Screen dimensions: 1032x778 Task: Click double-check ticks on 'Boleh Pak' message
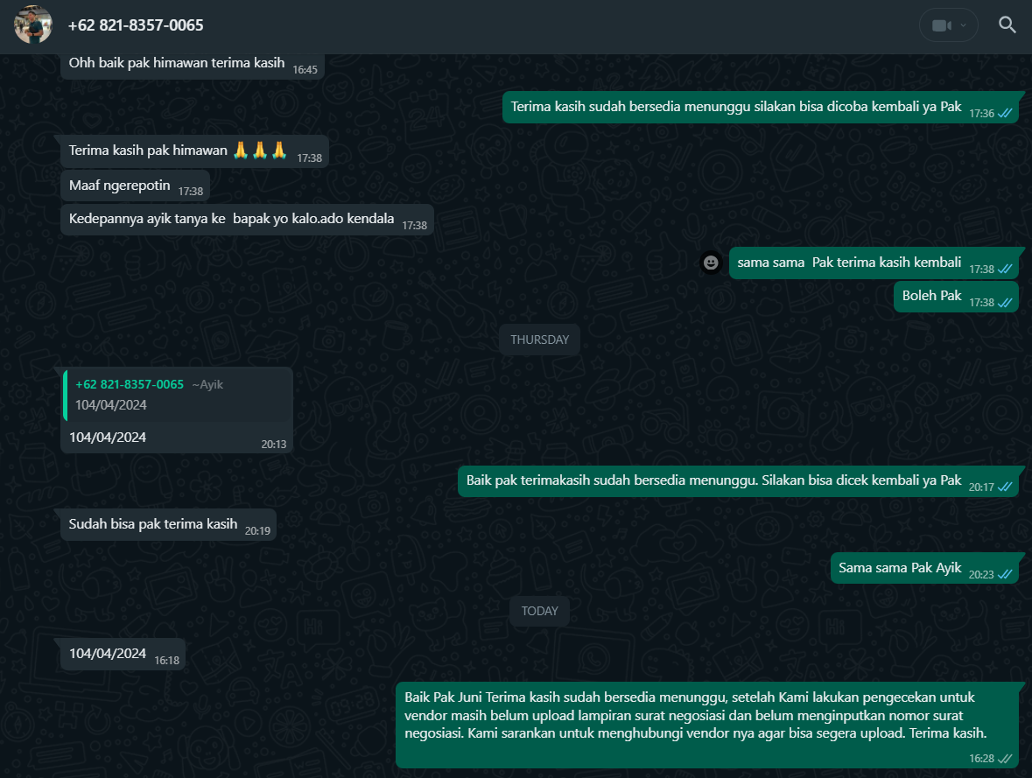pyautogui.click(x=1005, y=303)
